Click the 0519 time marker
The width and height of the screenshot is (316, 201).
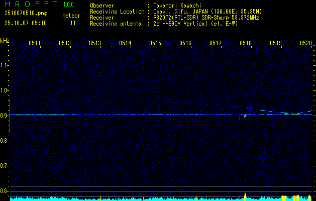276,43
